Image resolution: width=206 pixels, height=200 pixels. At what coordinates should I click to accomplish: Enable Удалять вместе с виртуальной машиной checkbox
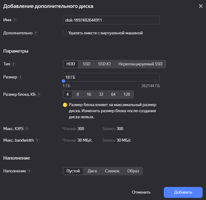coord(65,33)
